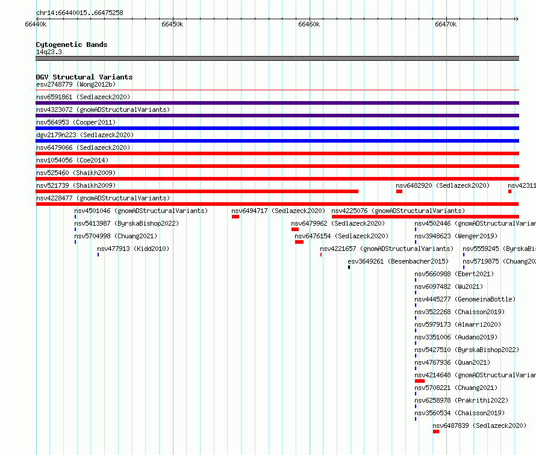Select nsv4221657 (gnomADStructuralVariants) label

click(387, 249)
